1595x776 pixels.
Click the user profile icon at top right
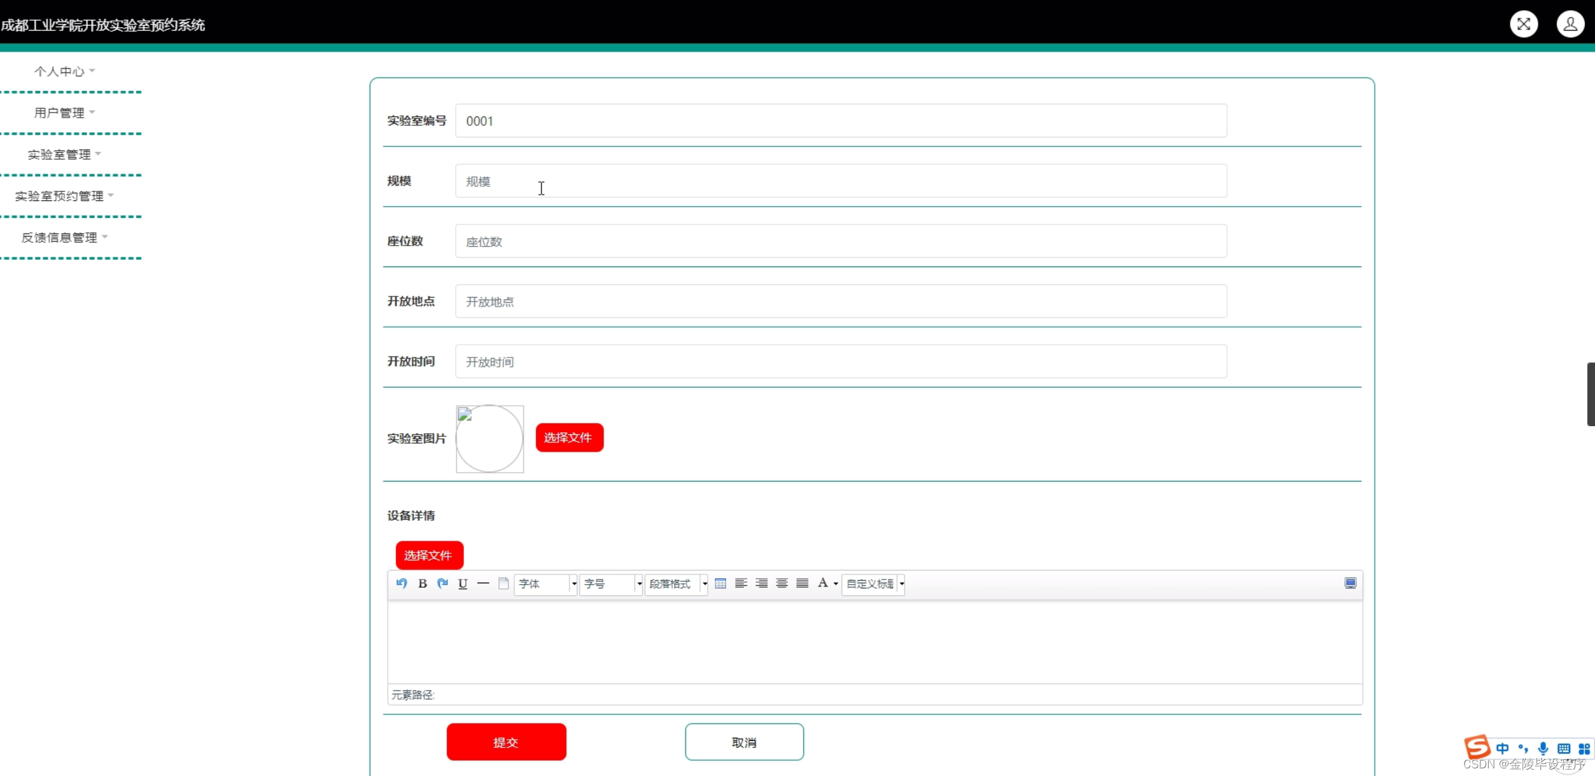click(x=1570, y=24)
